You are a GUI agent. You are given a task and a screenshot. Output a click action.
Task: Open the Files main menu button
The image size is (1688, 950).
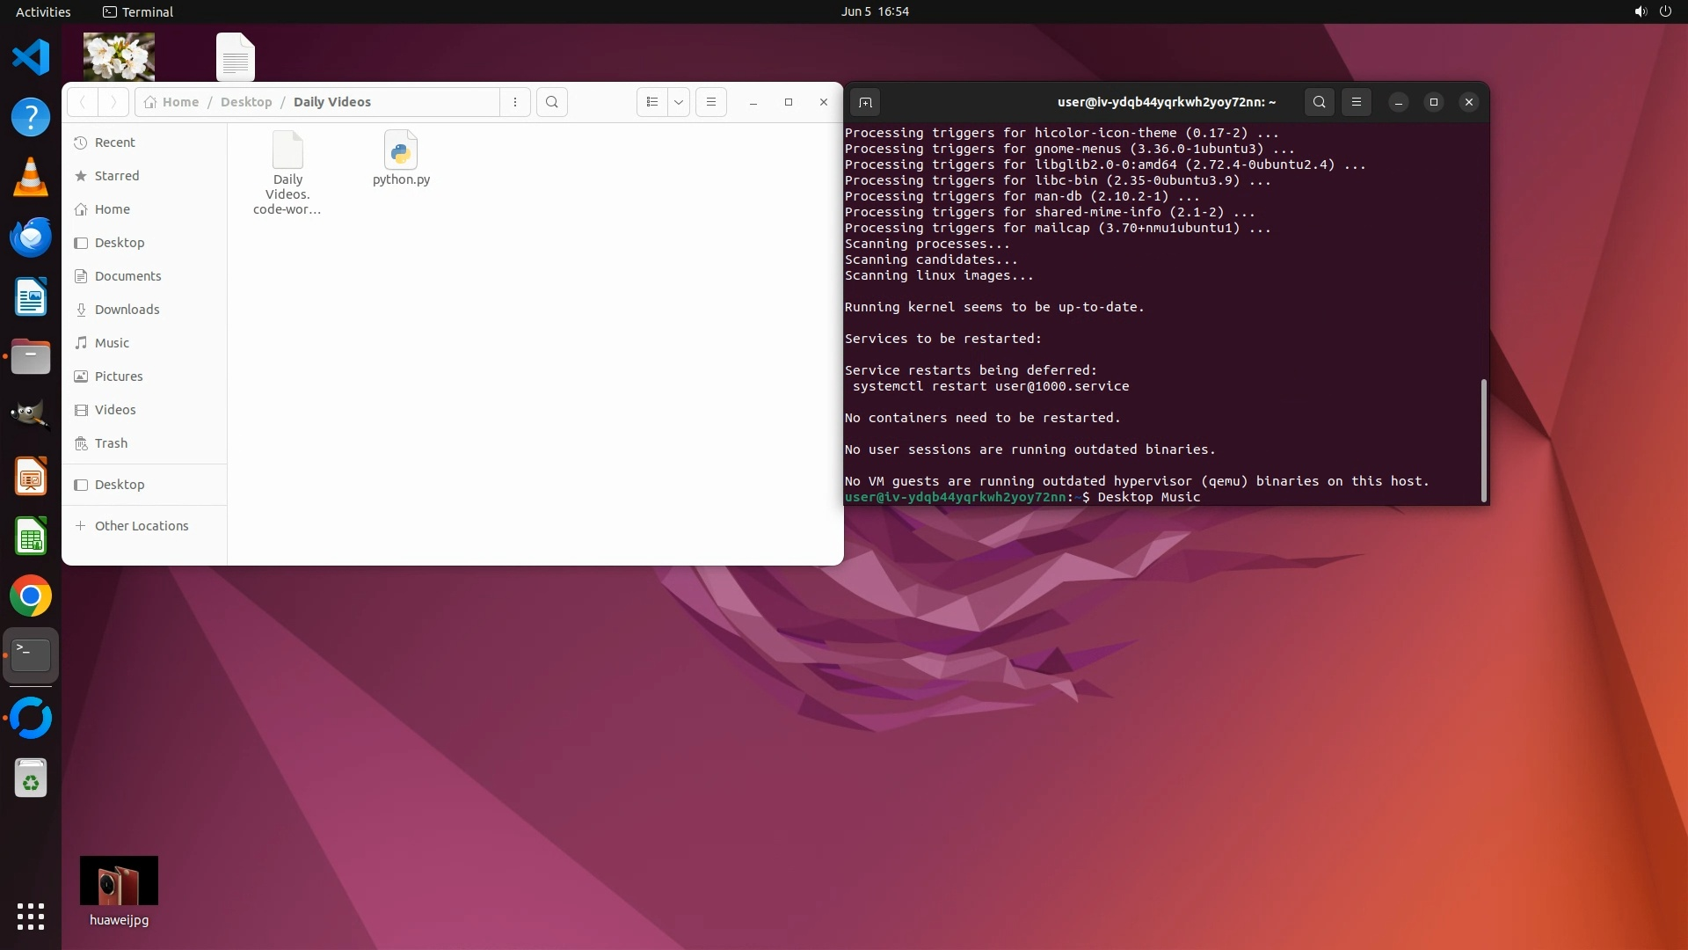[711, 102]
